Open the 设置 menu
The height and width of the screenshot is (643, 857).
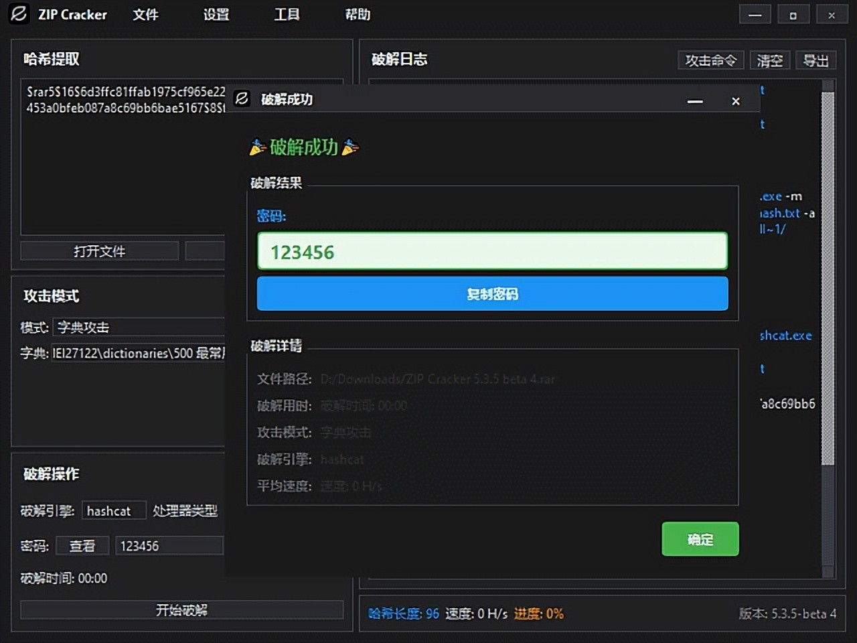[x=216, y=15]
